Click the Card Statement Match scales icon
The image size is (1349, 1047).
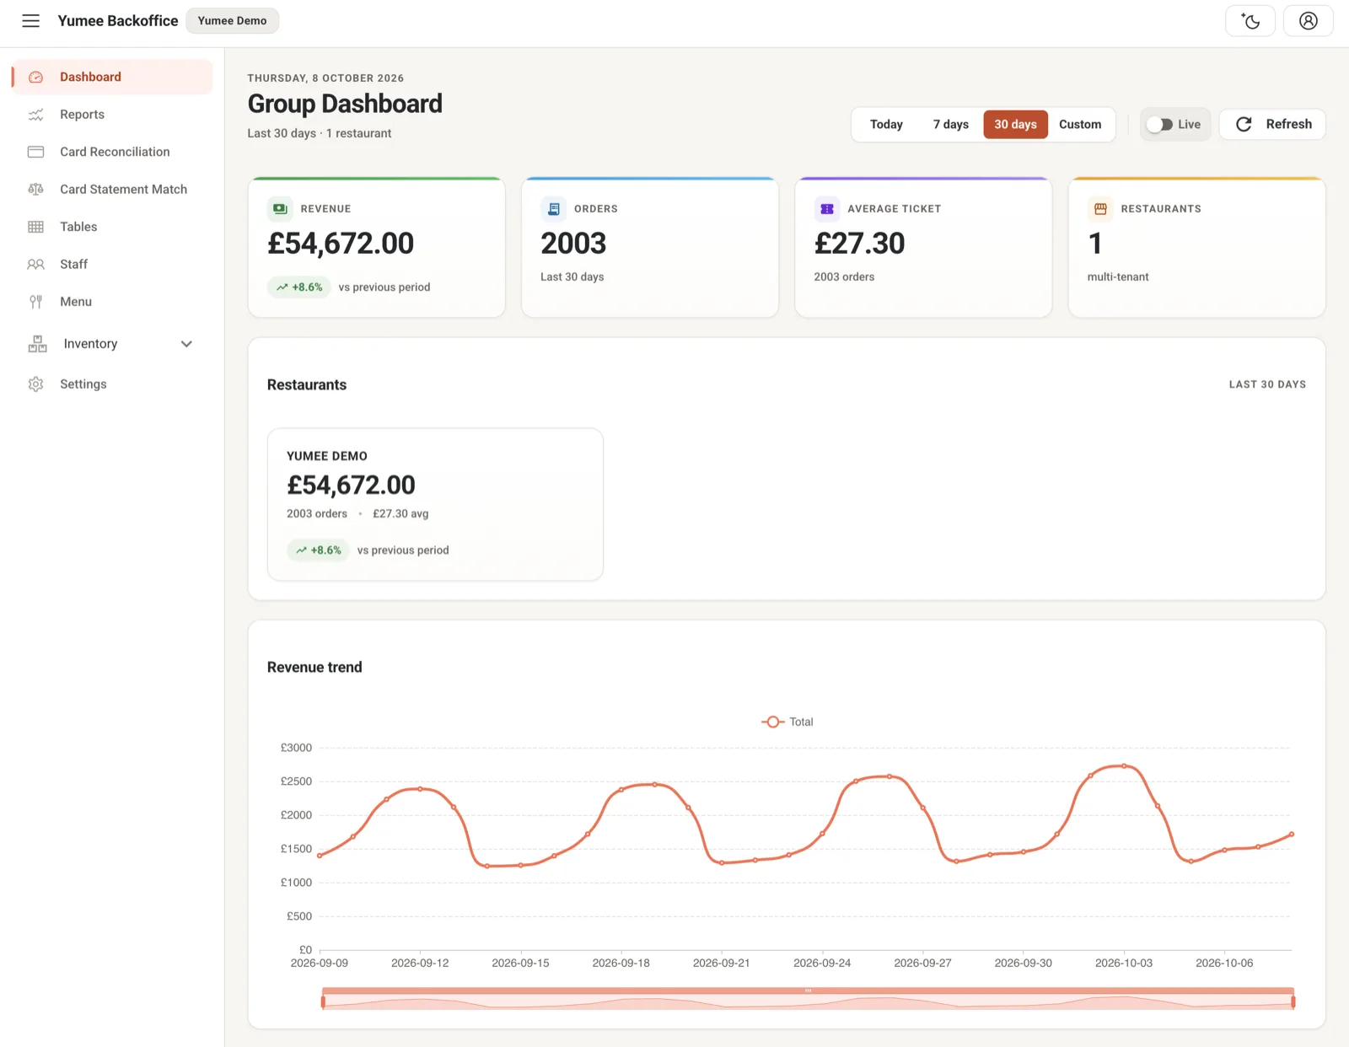click(35, 190)
